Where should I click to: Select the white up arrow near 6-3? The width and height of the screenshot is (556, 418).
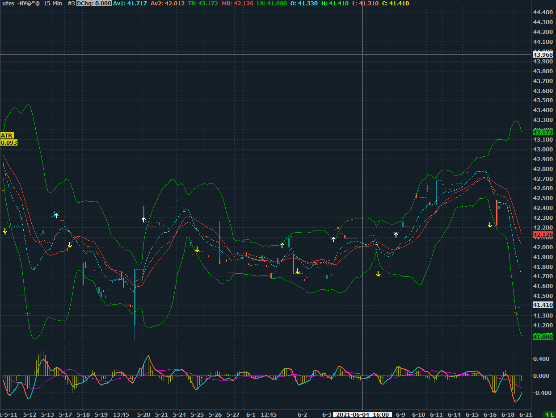click(333, 239)
